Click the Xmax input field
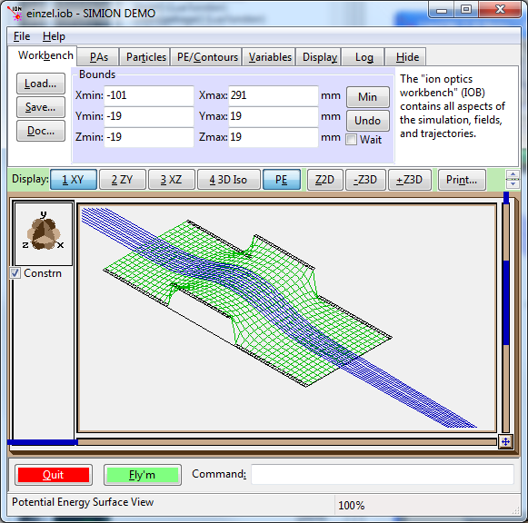This screenshot has height=523, width=528. 274,95
